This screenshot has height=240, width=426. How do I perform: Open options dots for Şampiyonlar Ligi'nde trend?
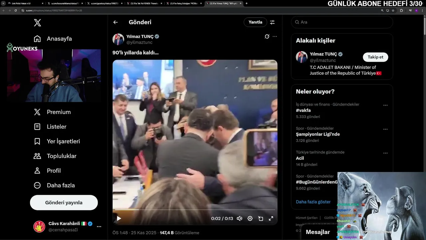(385, 129)
